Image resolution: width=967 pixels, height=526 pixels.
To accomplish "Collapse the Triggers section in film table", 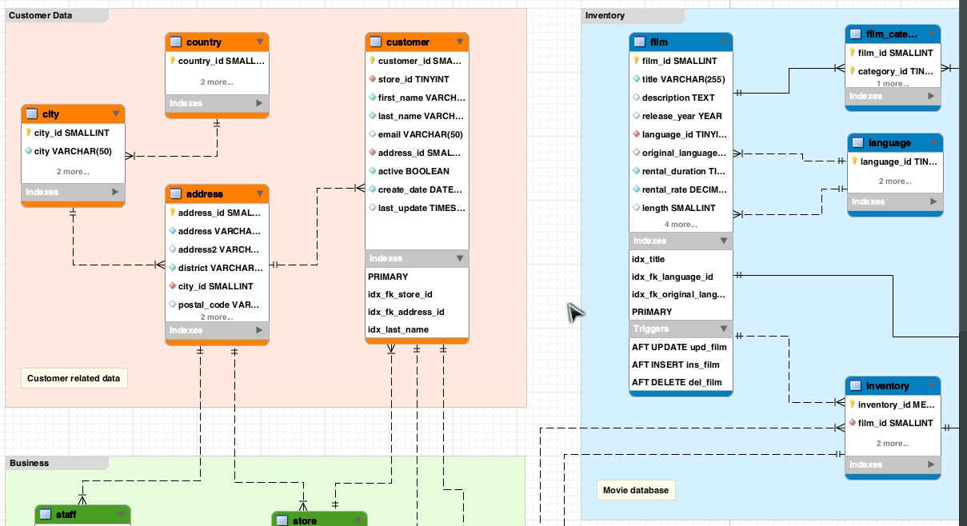I will coord(723,329).
